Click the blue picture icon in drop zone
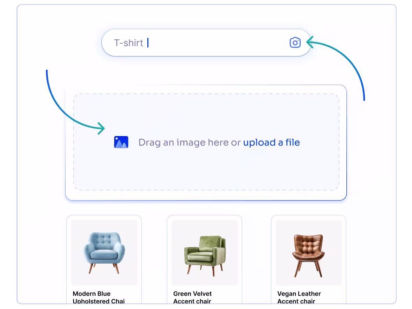The width and height of the screenshot is (412, 309). 121,142
